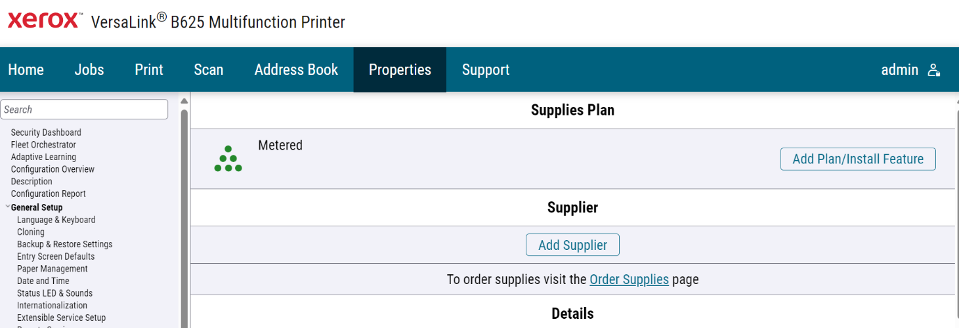Open Backup & Restore Settings

click(64, 244)
